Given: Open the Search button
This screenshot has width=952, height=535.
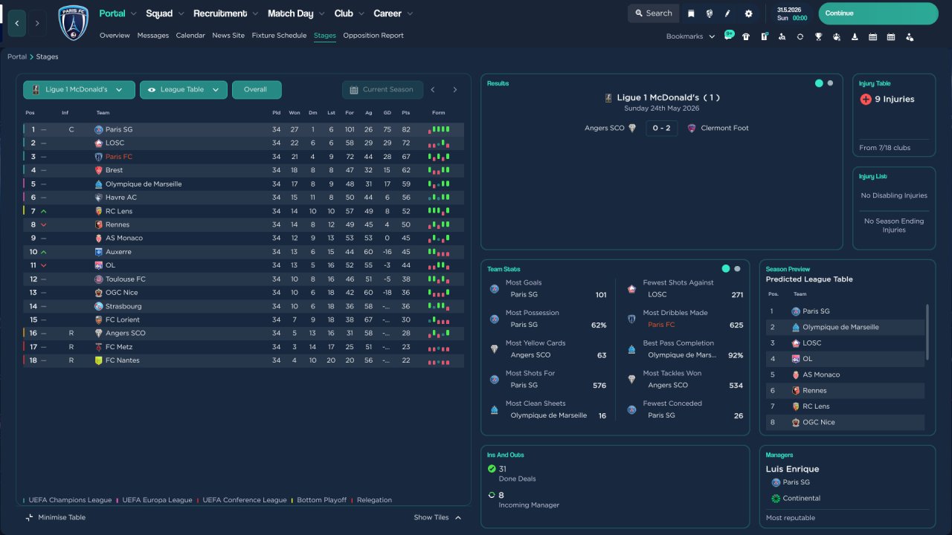Looking at the screenshot, I should tap(654, 13).
